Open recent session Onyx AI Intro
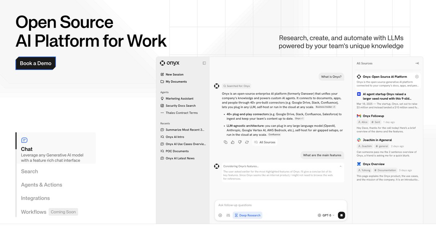Image resolution: width=436 pixels, height=236 pixels. [172, 137]
